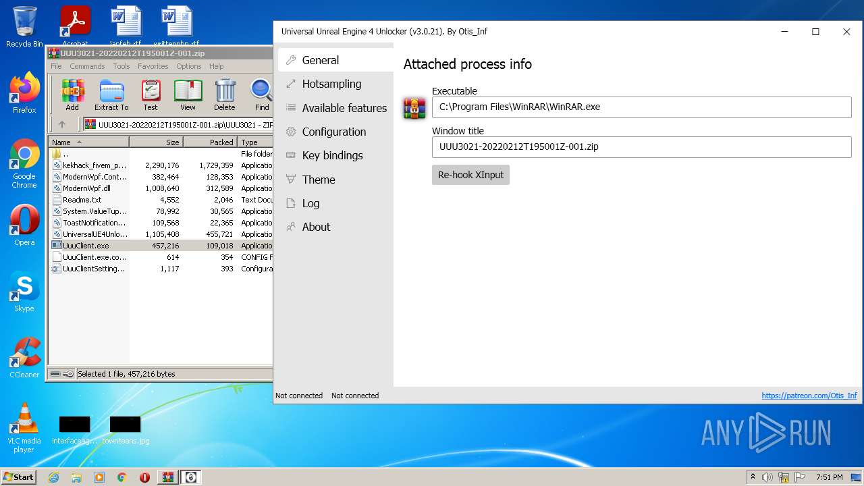Open the Key bindings section
This screenshot has height=486, width=864.
coord(335,155)
